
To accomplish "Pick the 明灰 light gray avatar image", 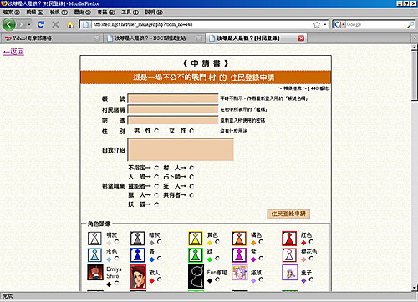I will [94, 239].
